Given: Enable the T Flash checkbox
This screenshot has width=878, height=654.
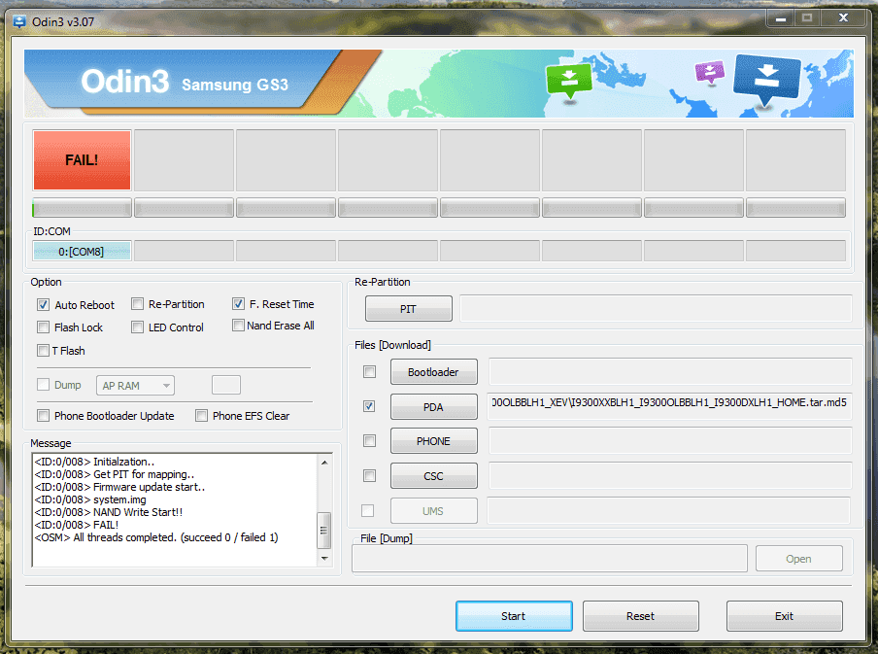Looking at the screenshot, I should (x=43, y=351).
